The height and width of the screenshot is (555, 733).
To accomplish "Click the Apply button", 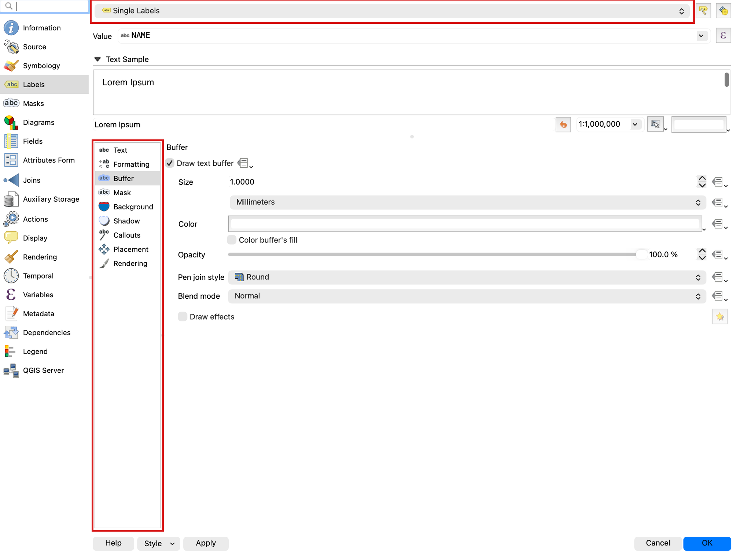I will tap(206, 543).
